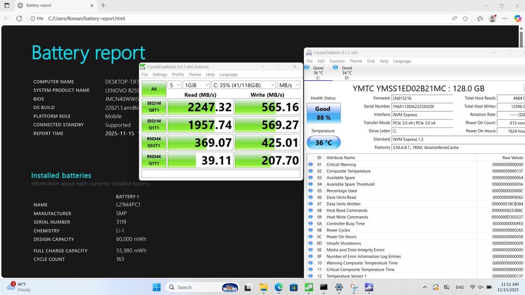Close the Battery report tab
The height and width of the screenshot is (295, 525).
pyautogui.click(x=92, y=5)
